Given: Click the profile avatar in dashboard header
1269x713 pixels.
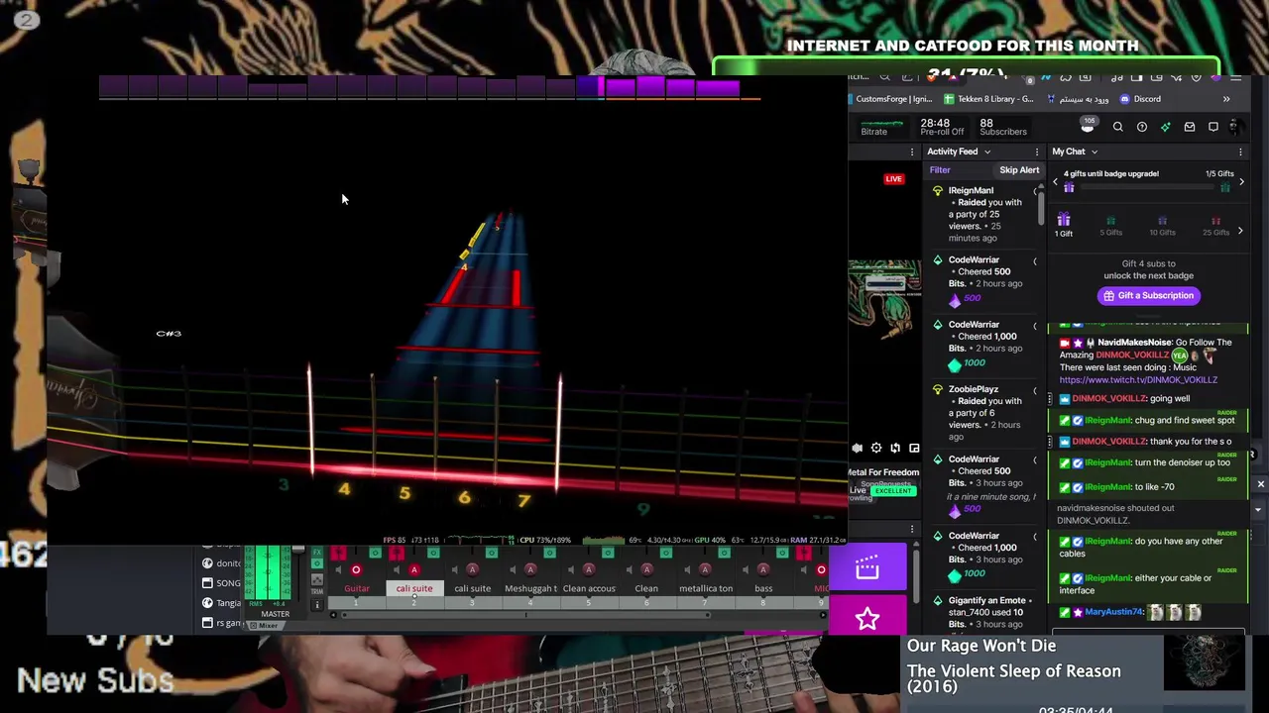Looking at the screenshot, I should click(1234, 127).
